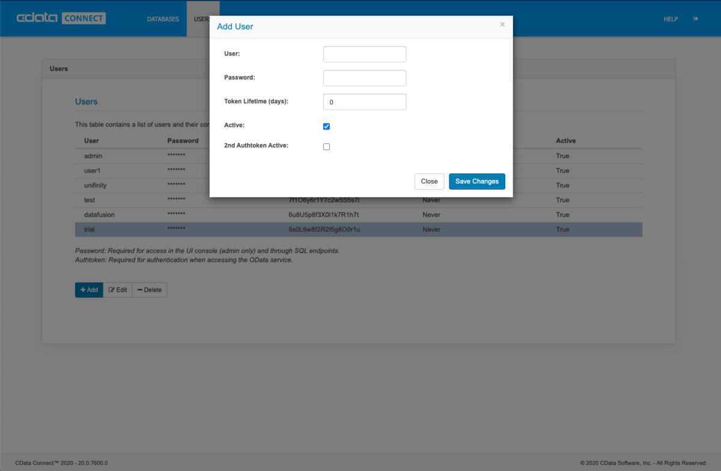721x471 pixels.
Task: Focus the Password input field
Action: tap(365, 78)
